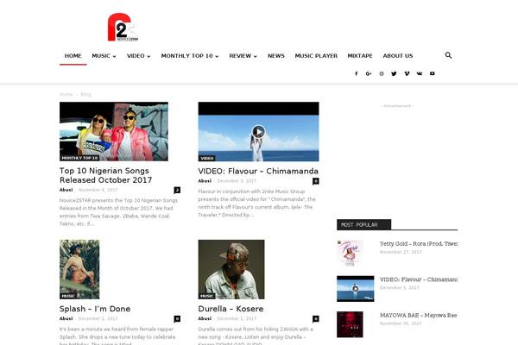Viewport: 518px width, 345px height.
Task: Open MAYOWA BAE popular post link
Action: coord(418,316)
